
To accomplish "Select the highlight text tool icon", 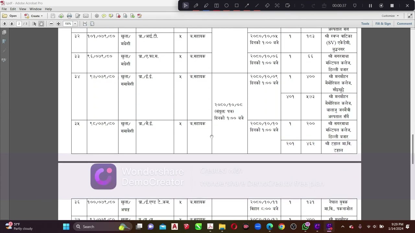I will click(111, 16).
